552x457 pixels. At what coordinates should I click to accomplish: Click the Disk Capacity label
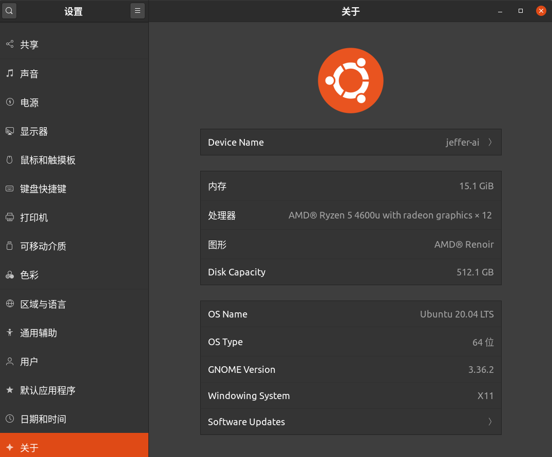pyautogui.click(x=237, y=272)
